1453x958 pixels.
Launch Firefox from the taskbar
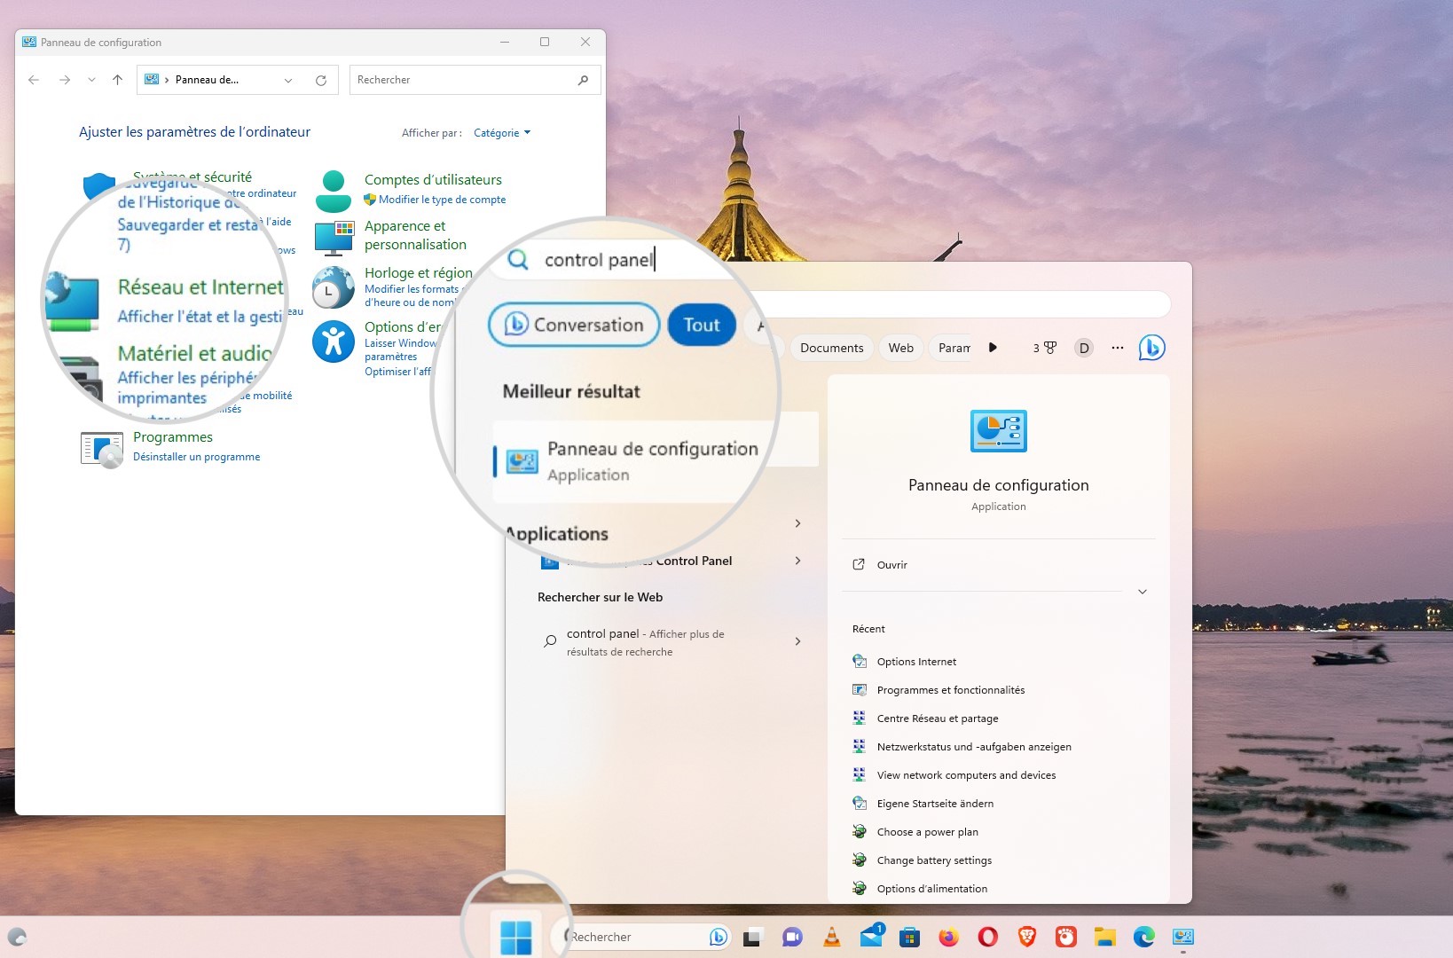[x=948, y=937]
